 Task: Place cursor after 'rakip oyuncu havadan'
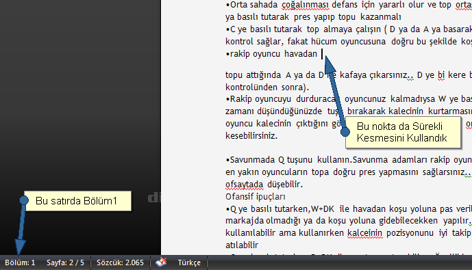click(321, 54)
